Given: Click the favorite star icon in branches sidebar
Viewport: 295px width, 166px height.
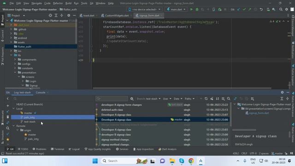Looking at the screenshot, I should pyautogui.click(x=8, y=139).
